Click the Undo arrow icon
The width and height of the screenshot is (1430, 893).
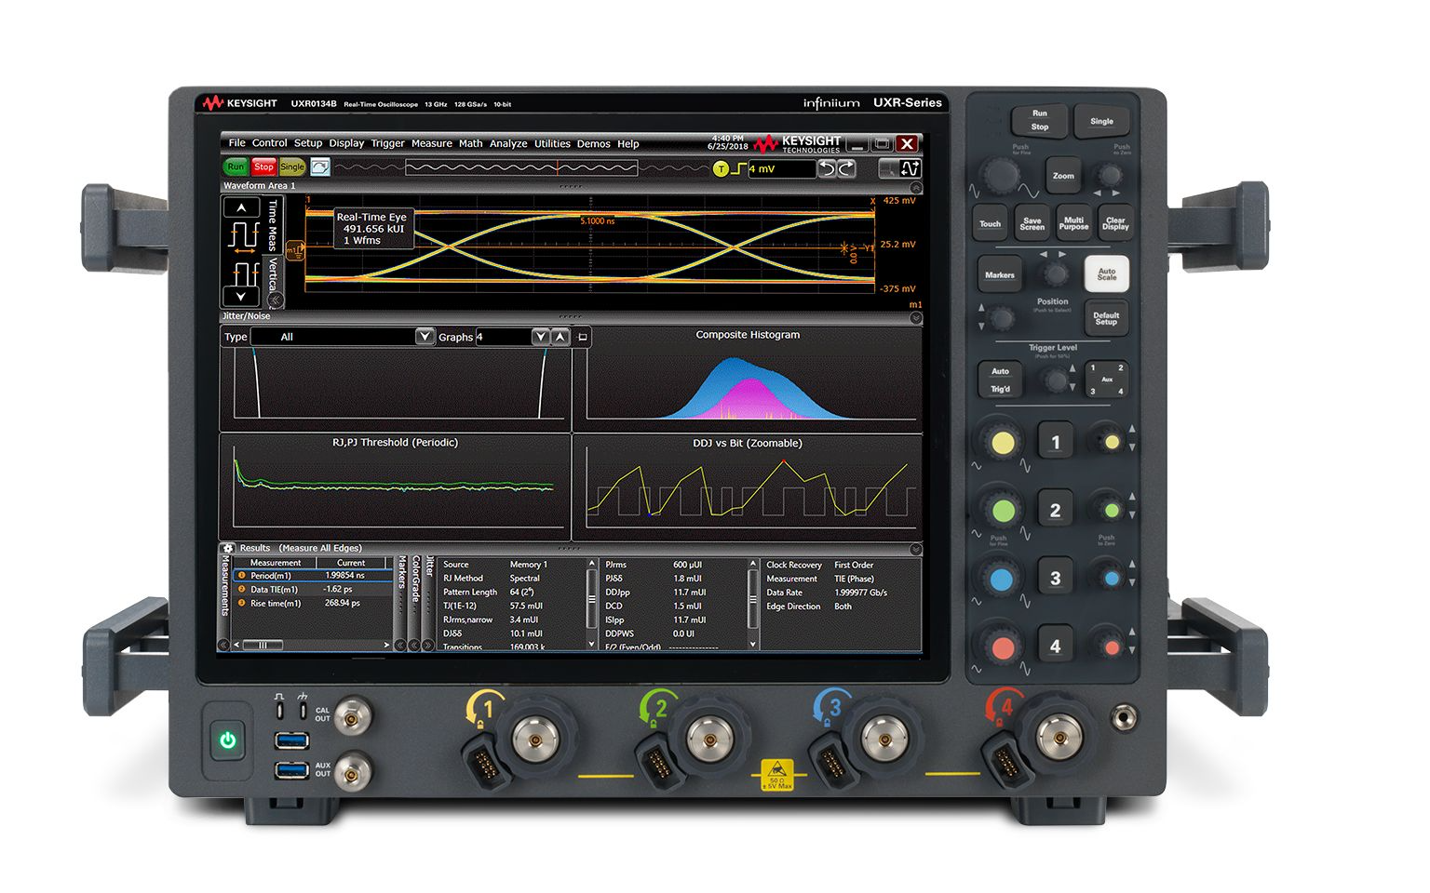827,168
